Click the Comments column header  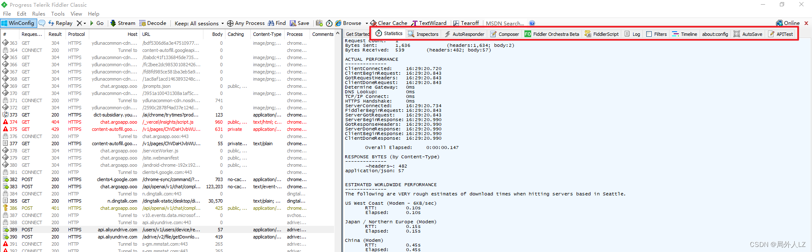point(323,34)
